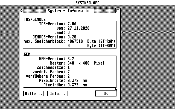Select the TOS-Version value 2.06

tap(72, 24)
